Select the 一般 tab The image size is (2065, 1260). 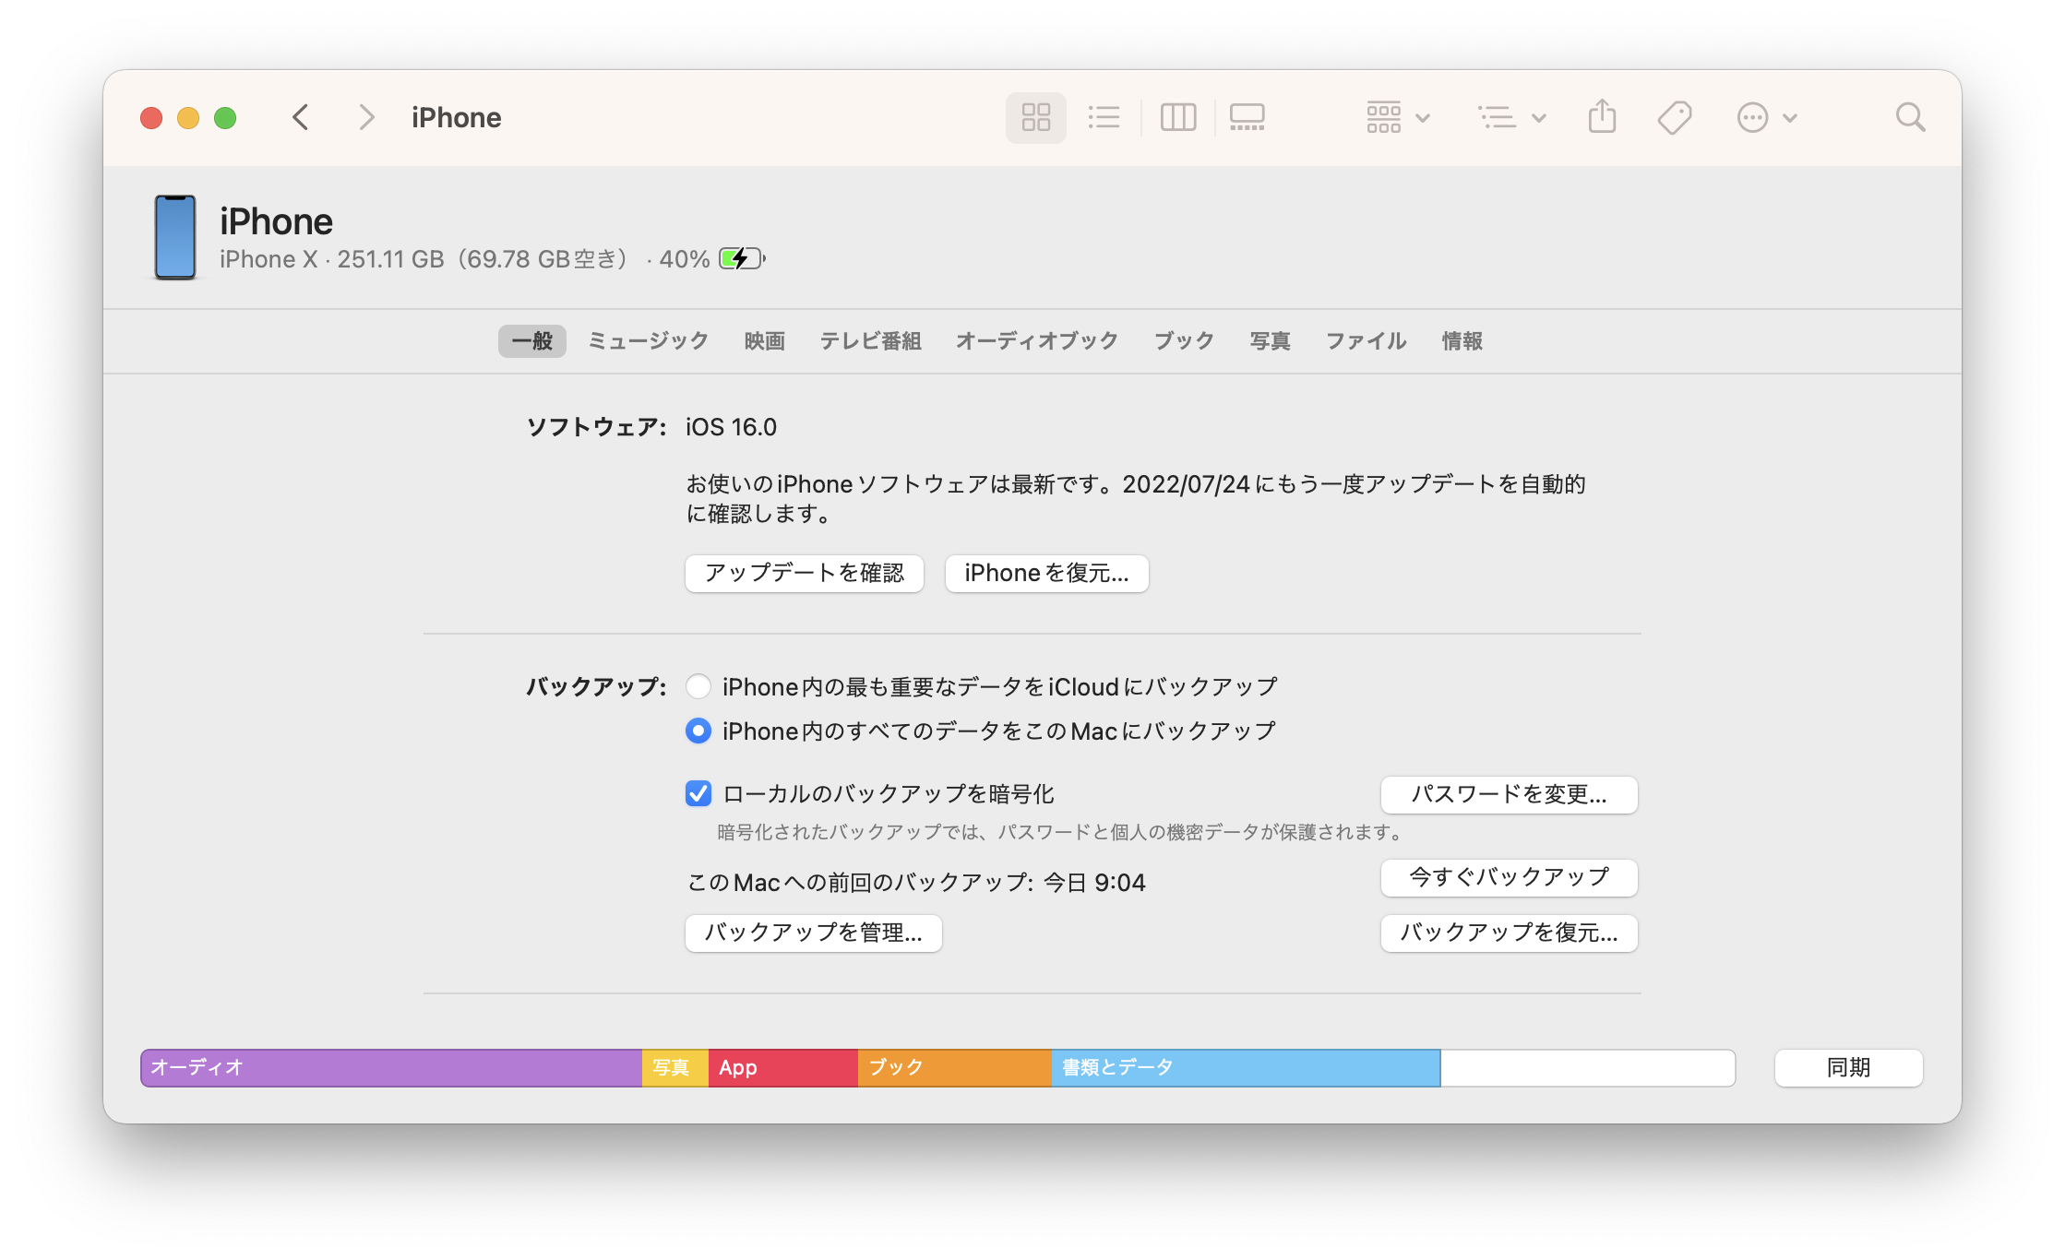click(x=531, y=341)
